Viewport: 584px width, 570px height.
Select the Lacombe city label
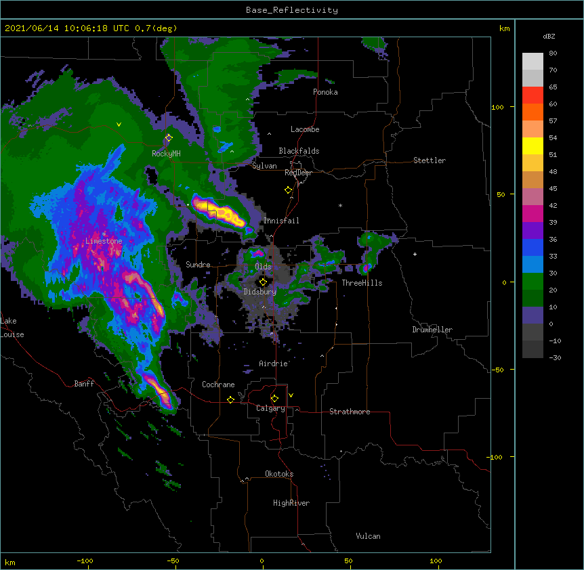click(x=305, y=129)
